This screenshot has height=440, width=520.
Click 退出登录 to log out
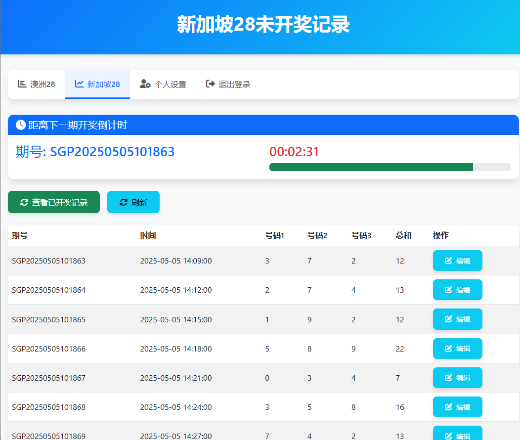(228, 84)
